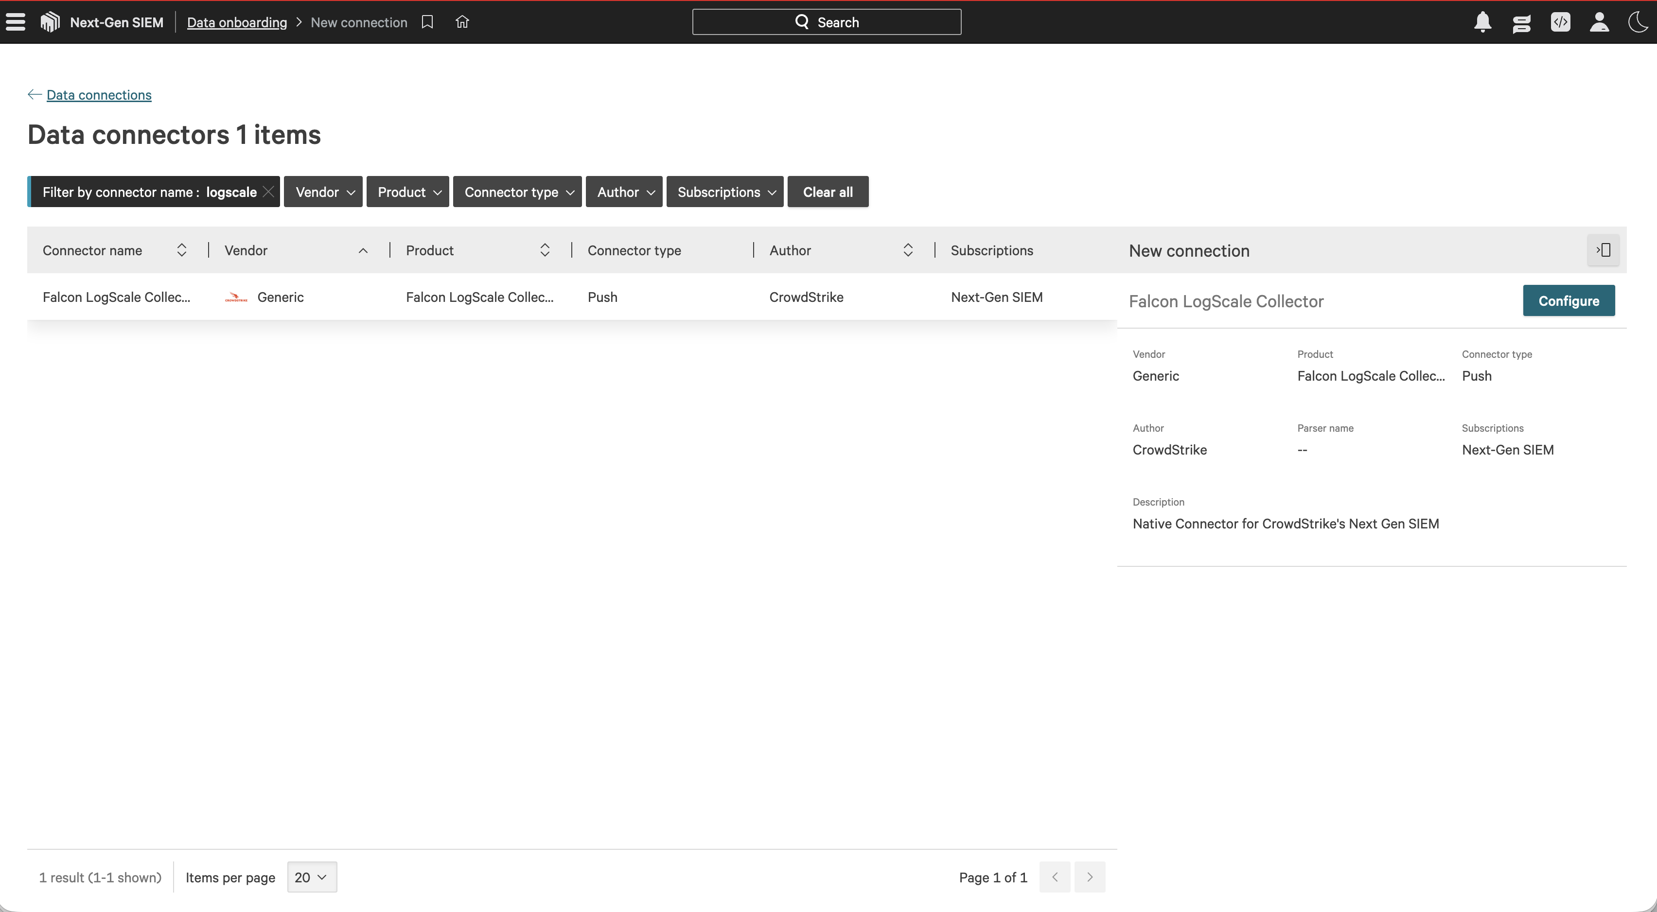Screen dimensions: 1657x912
Task: Go to next page arrow
Action: [1090, 877]
